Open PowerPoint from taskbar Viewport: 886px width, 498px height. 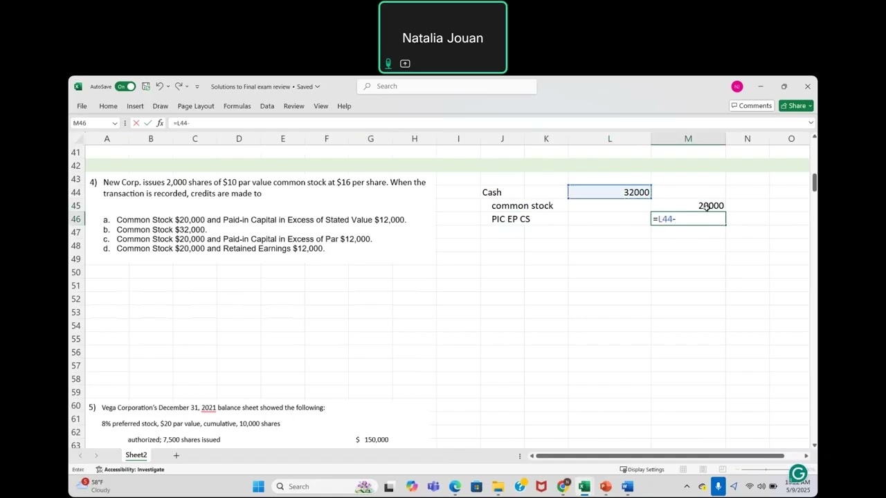tap(606, 486)
